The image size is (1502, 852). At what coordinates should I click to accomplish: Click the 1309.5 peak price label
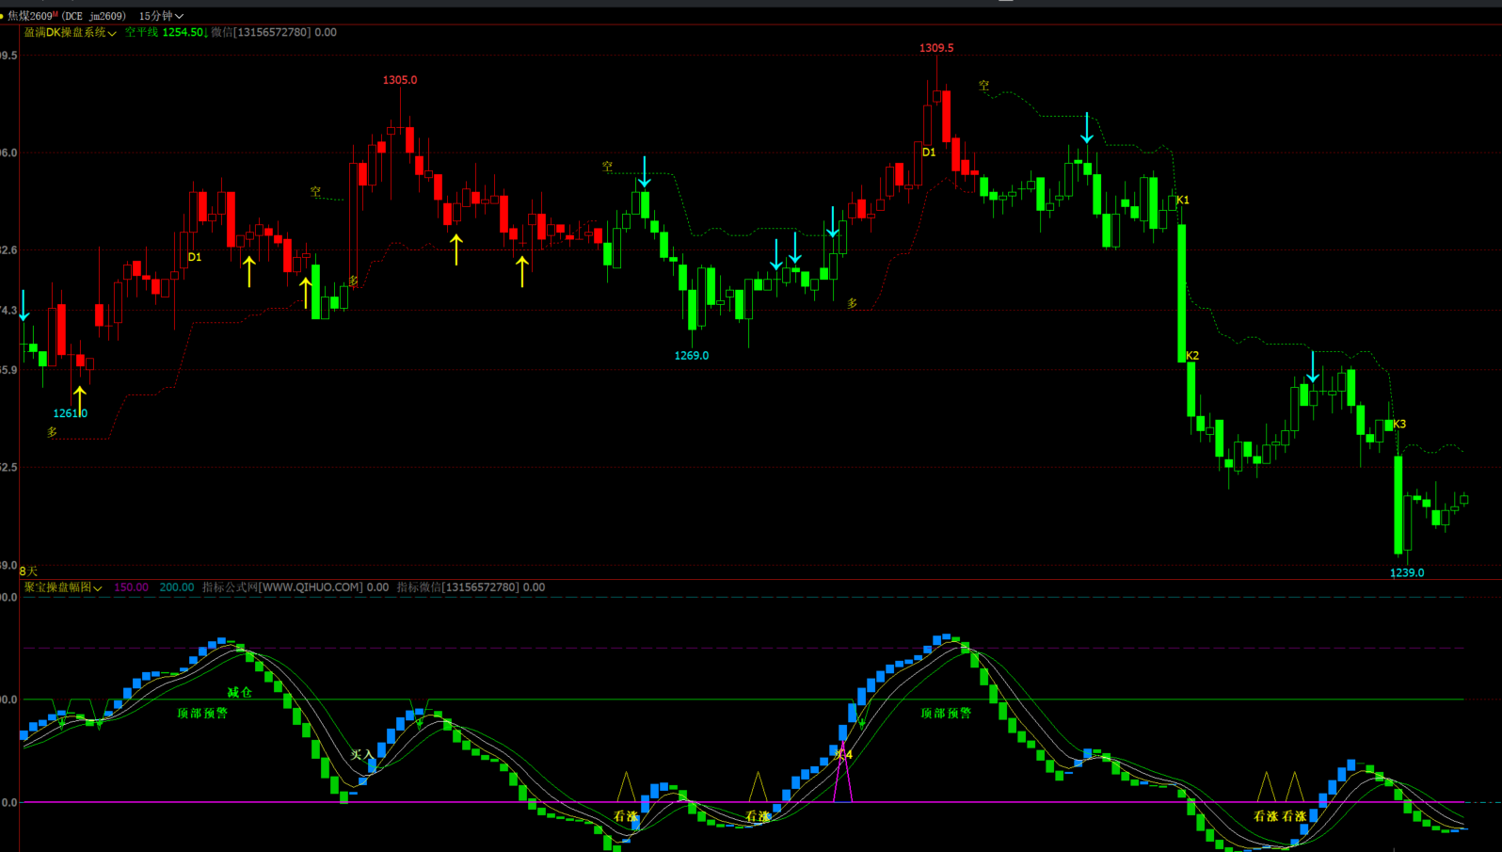coord(936,48)
